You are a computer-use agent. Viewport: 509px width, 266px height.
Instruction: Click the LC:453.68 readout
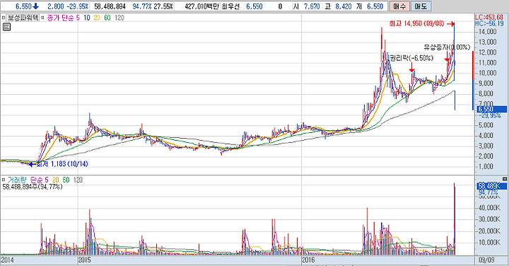tap(489, 17)
